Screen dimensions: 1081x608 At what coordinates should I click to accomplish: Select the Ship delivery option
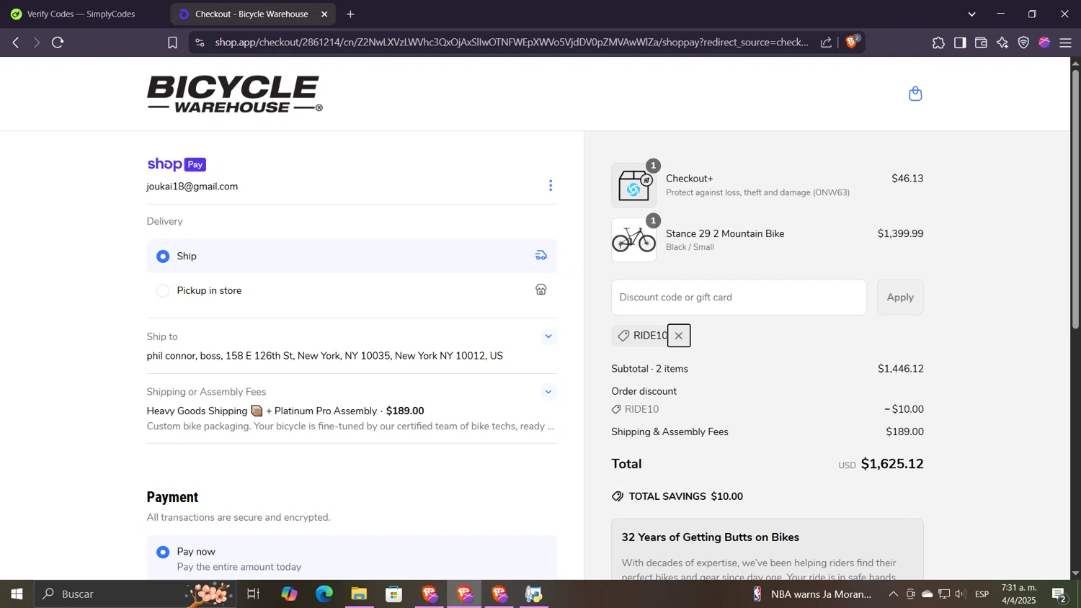tap(163, 256)
